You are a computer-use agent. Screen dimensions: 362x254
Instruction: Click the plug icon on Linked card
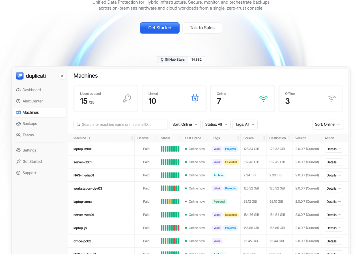(x=195, y=98)
